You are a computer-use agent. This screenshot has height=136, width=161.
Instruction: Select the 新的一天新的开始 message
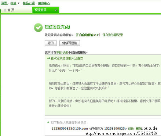pyautogui.click(x=105, y=103)
